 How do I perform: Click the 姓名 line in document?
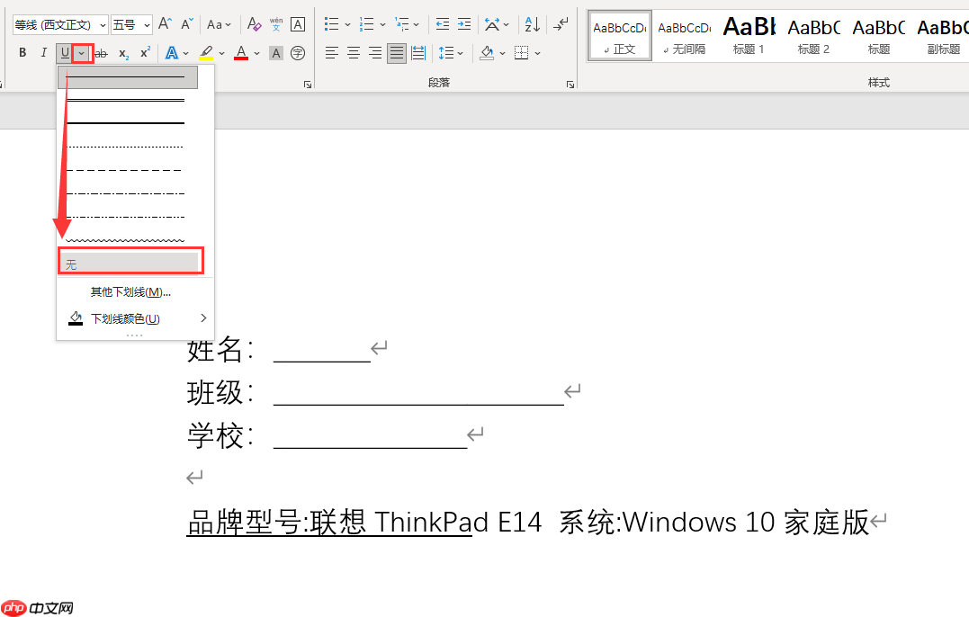tap(287, 350)
